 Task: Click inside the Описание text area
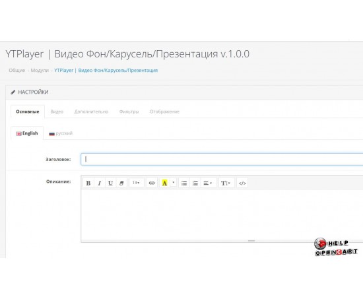click(x=222, y=214)
